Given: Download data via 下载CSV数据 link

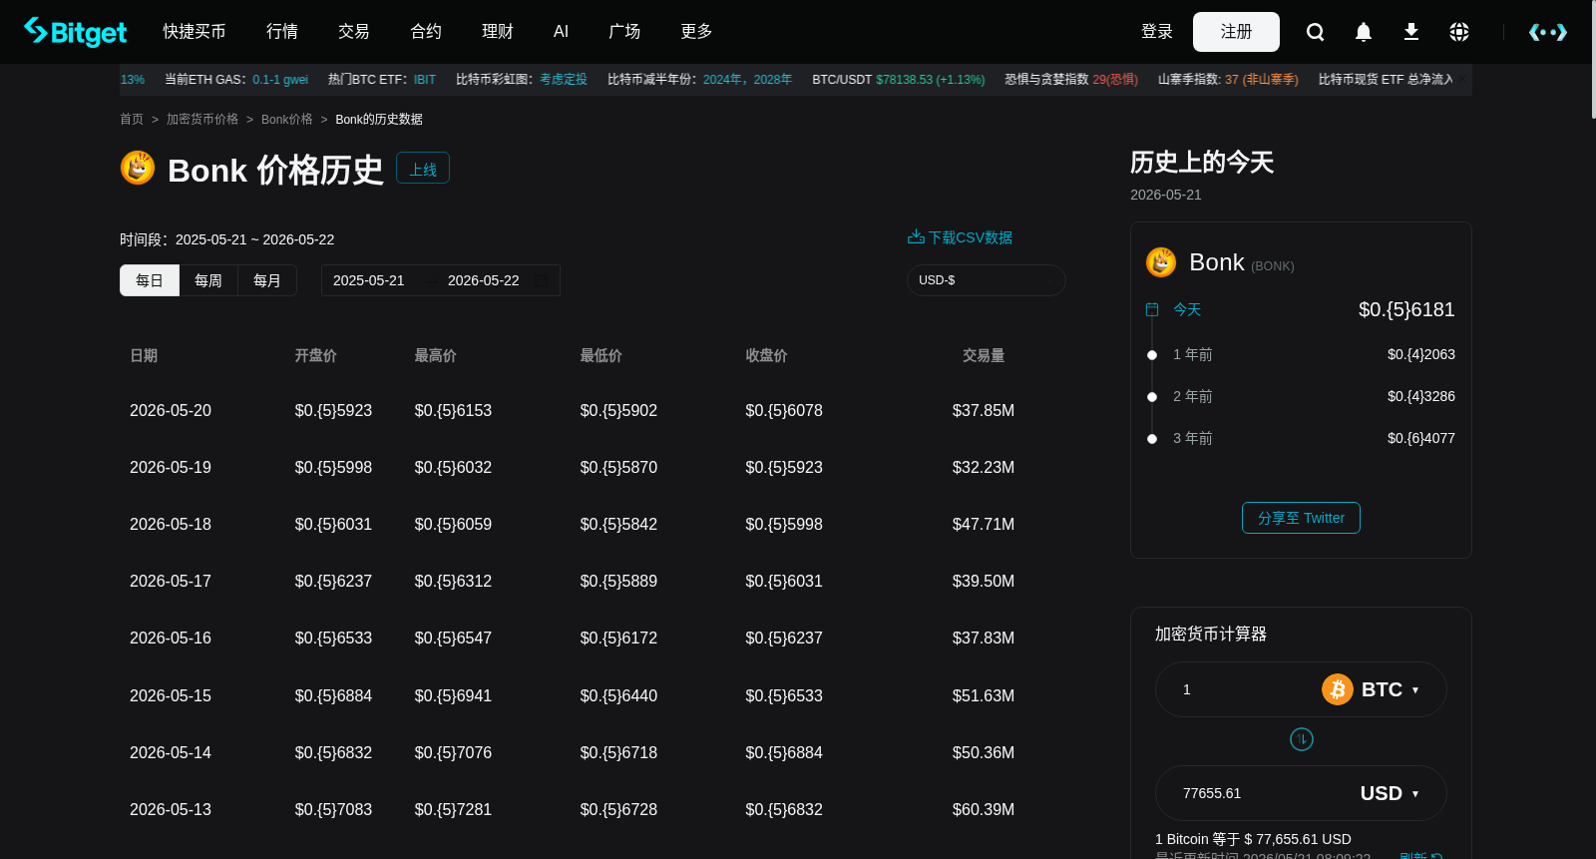Looking at the screenshot, I should [x=960, y=237].
